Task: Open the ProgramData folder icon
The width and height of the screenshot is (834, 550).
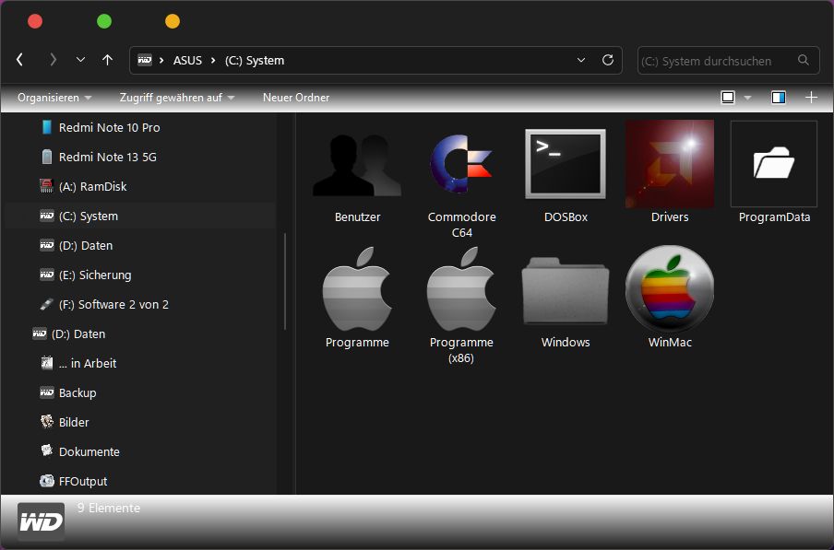Action: (774, 163)
